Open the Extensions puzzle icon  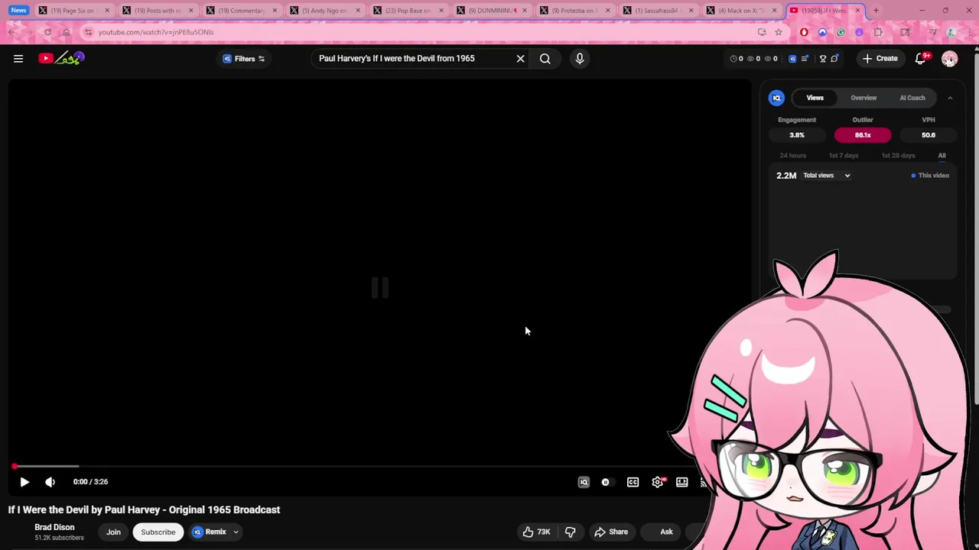[x=878, y=32]
